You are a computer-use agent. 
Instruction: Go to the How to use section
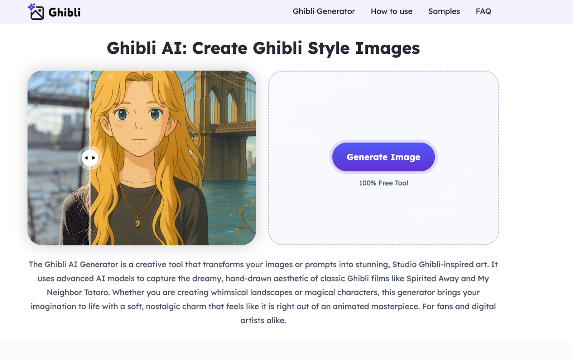pyautogui.click(x=391, y=11)
